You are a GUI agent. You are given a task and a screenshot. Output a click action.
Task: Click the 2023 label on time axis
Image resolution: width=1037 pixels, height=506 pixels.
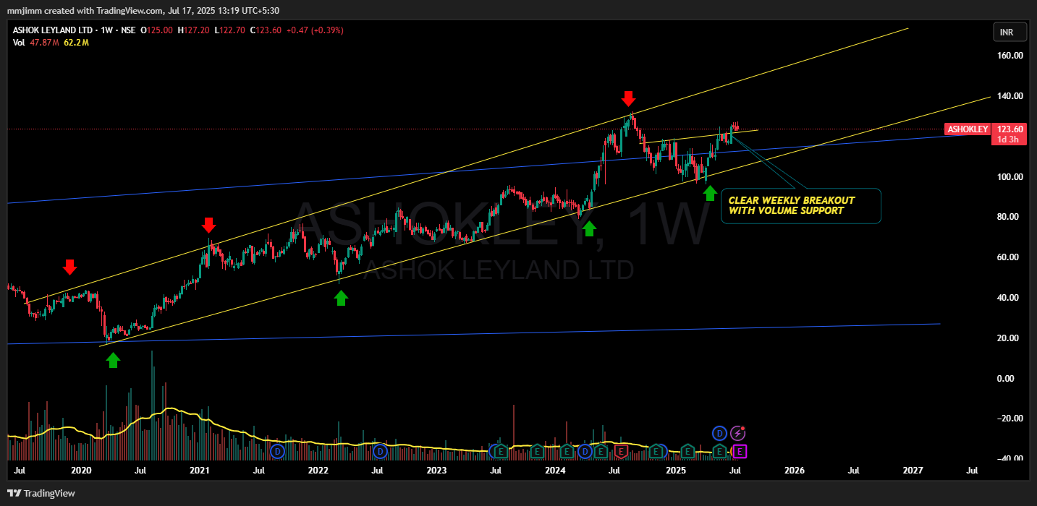436,471
